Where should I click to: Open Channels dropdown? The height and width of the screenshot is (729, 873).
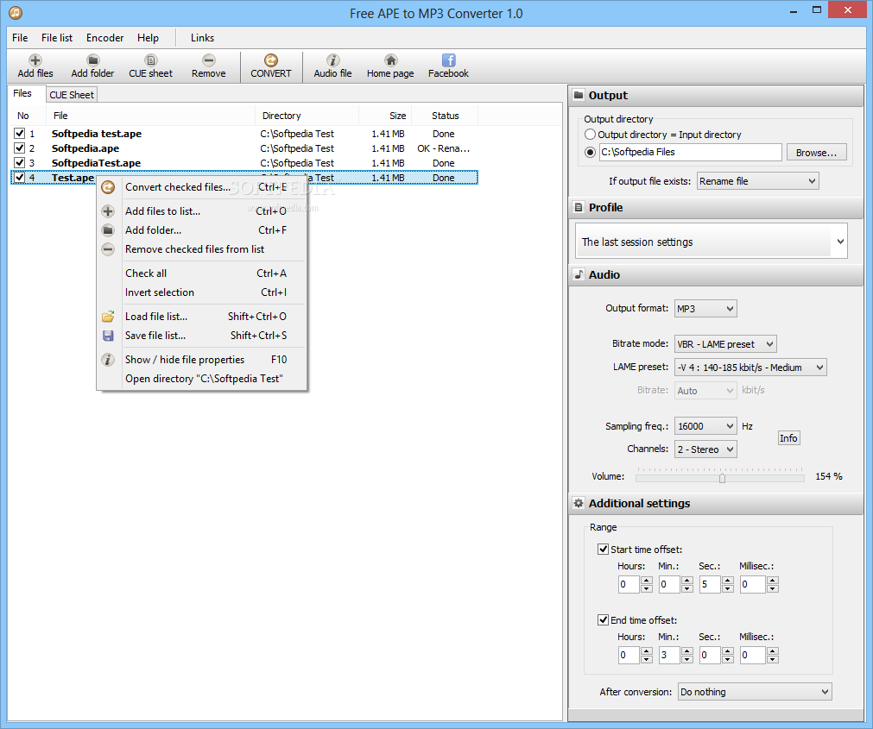pyautogui.click(x=705, y=449)
